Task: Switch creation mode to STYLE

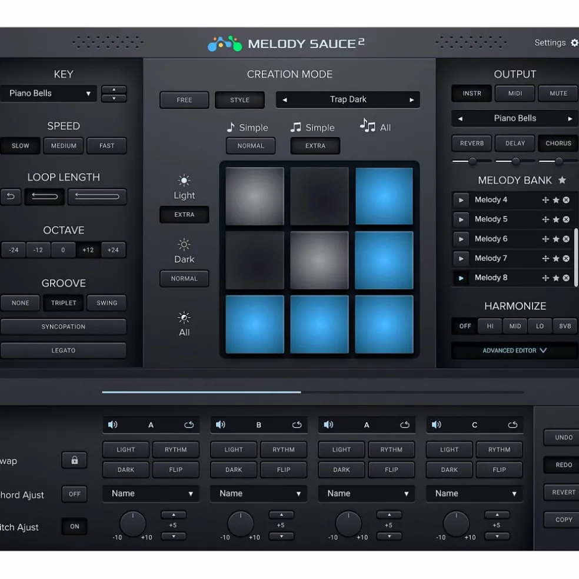Action: (x=239, y=100)
